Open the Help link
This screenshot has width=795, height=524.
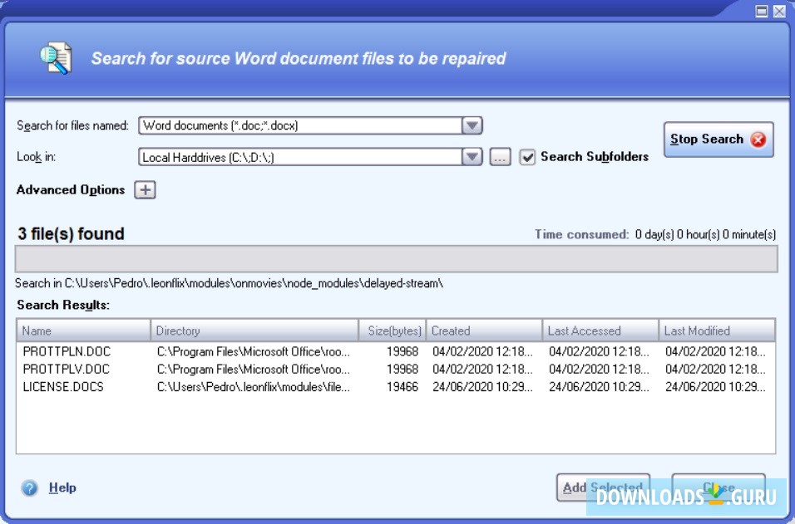point(62,487)
